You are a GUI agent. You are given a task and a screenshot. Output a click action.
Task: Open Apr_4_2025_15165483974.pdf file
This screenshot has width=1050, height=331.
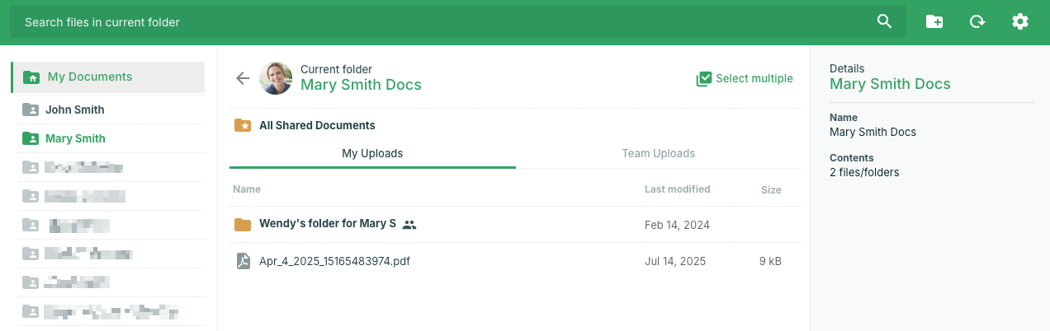pos(334,262)
